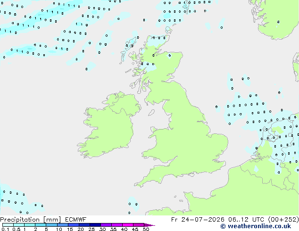The height and width of the screenshot is (231, 299).
Task: Click the '0.1' legend scale value
Action: [x=5, y=229]
